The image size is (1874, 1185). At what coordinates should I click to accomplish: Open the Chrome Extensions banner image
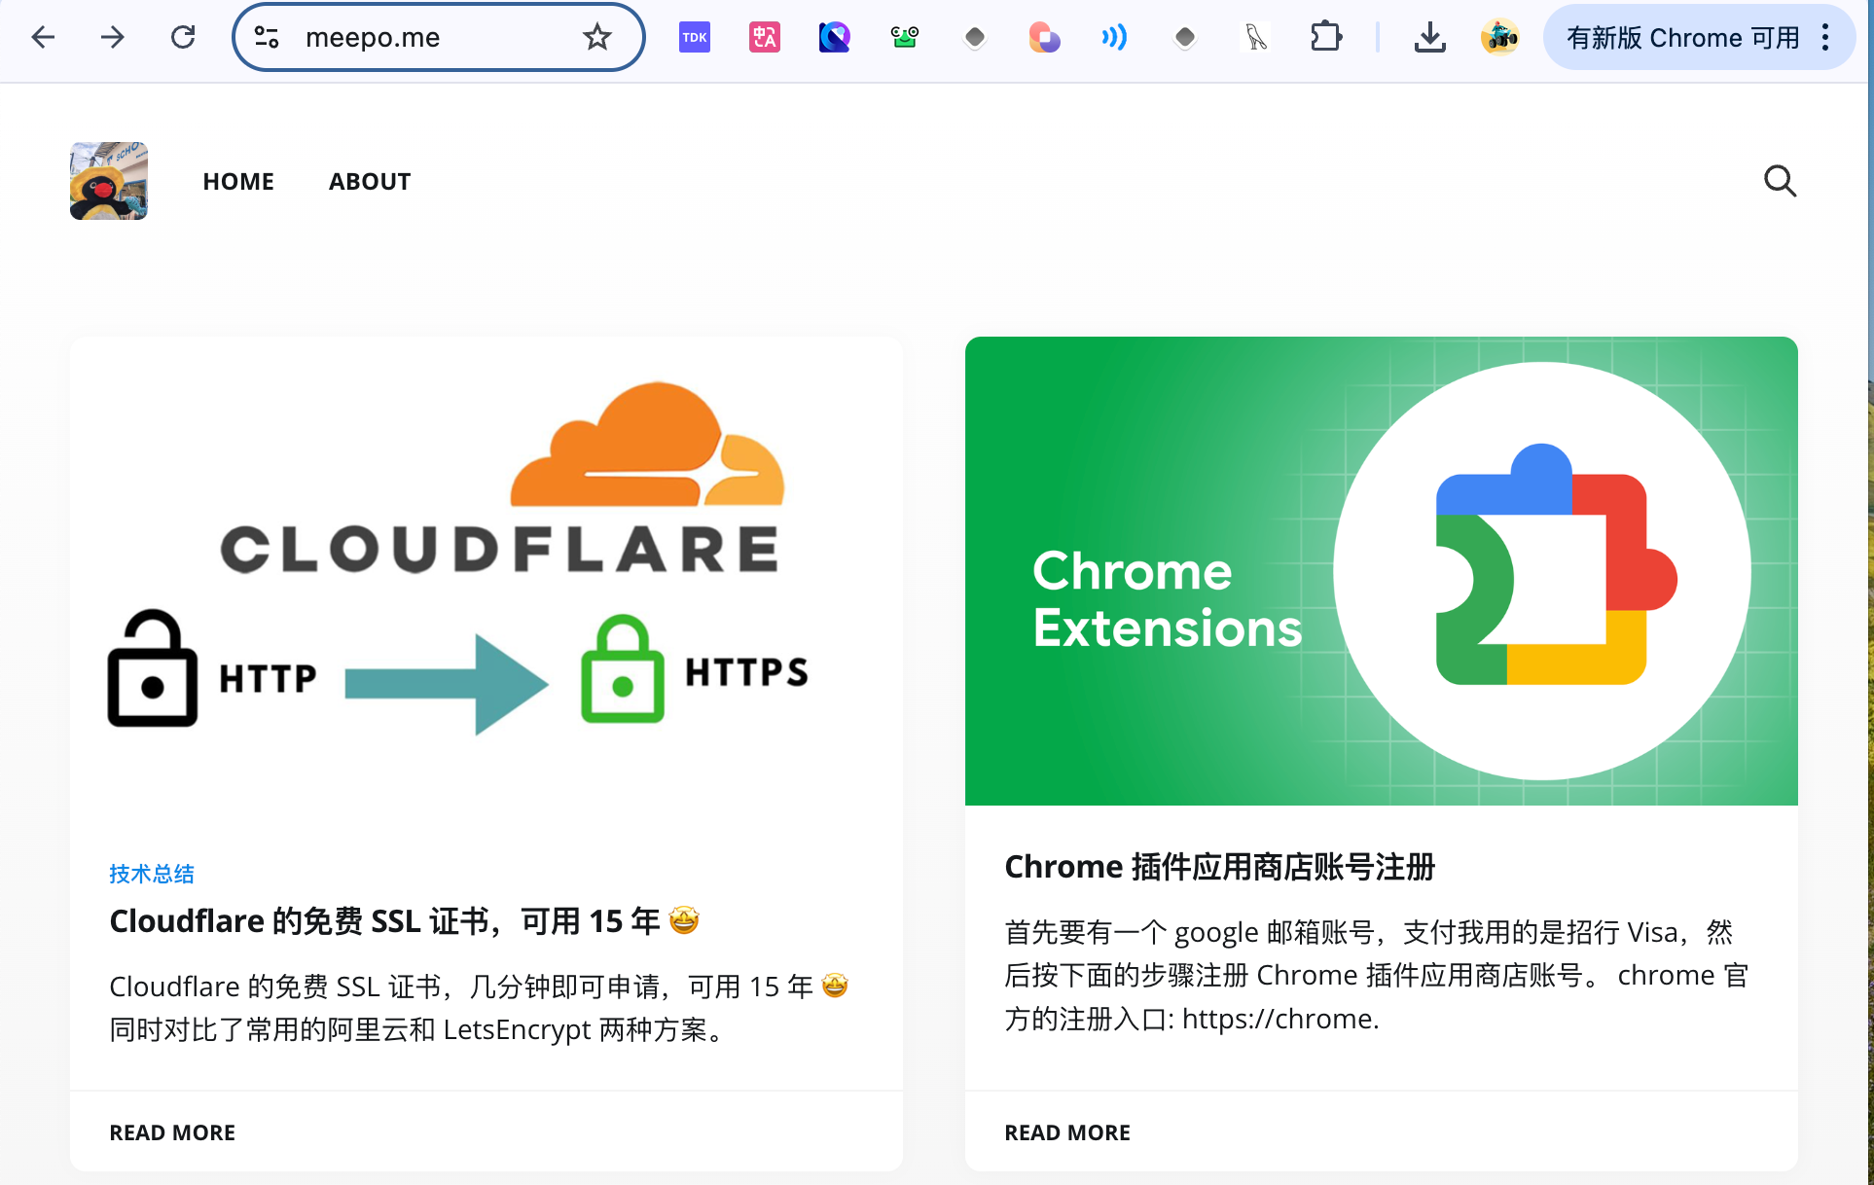pyautogui.click(x=1382, y=571)
